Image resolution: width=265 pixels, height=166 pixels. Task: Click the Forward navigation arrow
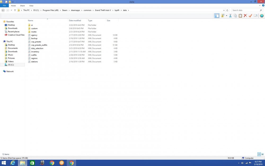click(7, 10)
